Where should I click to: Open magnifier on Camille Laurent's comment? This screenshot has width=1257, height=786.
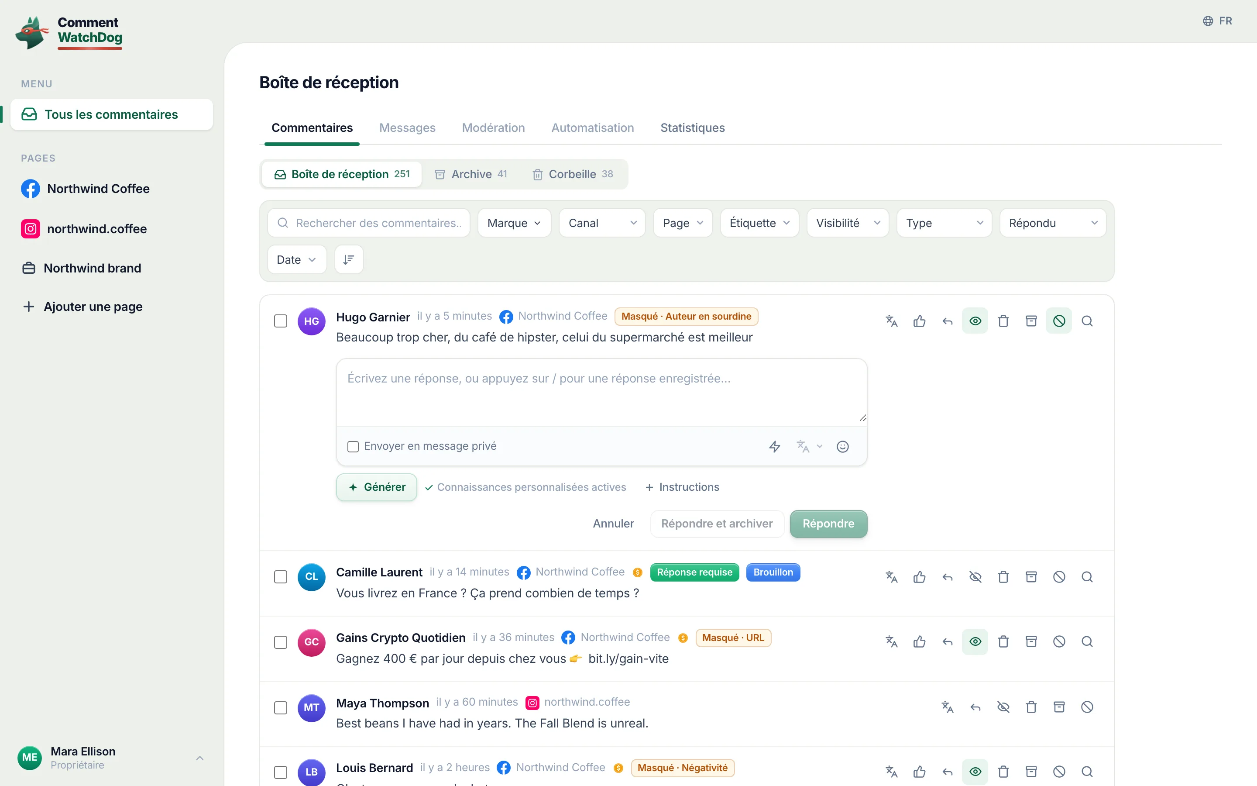click(x=1087, y=576)
